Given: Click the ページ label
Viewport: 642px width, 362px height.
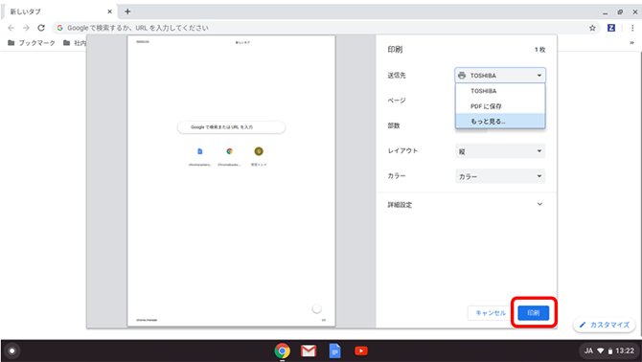Looking at the screenshot, I should coord(397,101).
